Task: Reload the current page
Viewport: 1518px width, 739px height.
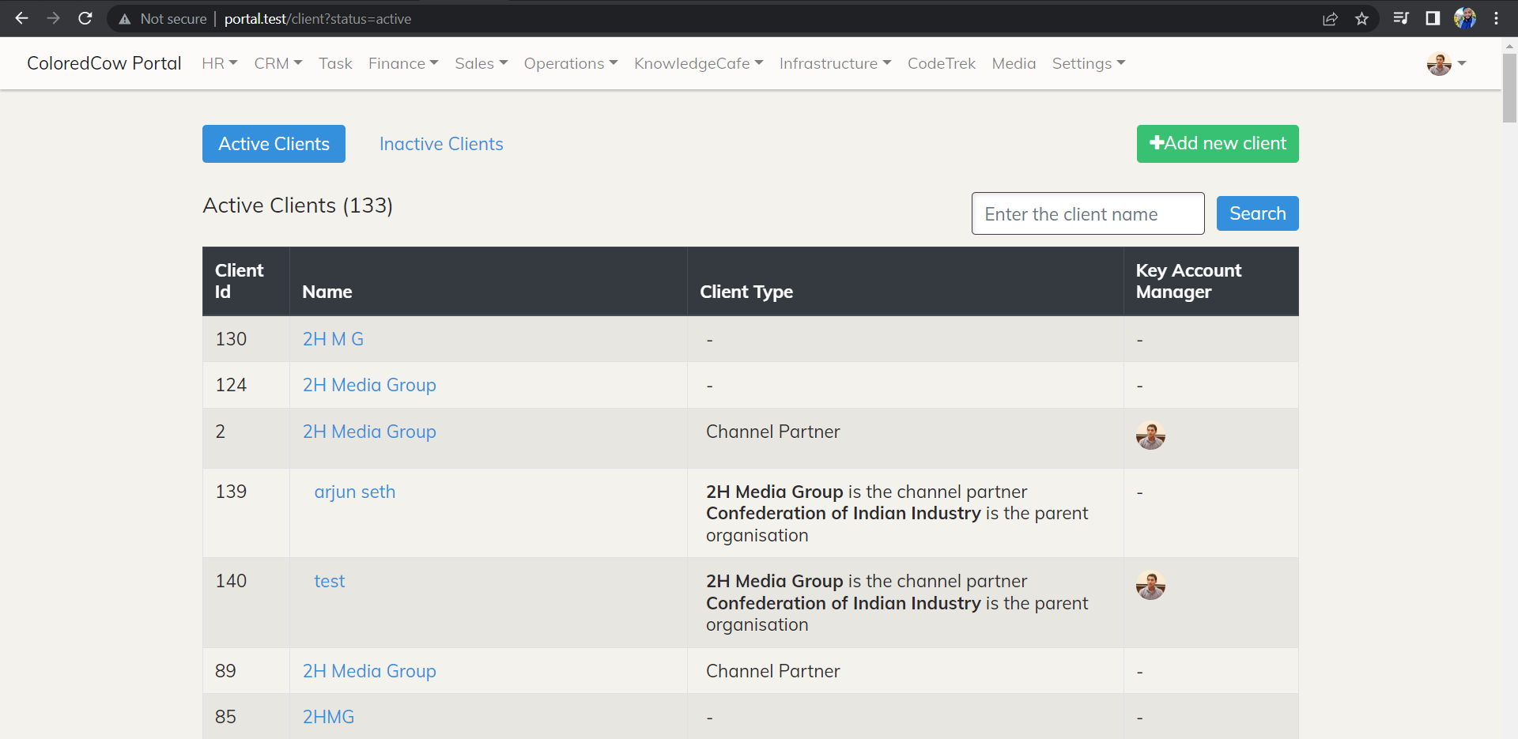Action: click(85, 18)
